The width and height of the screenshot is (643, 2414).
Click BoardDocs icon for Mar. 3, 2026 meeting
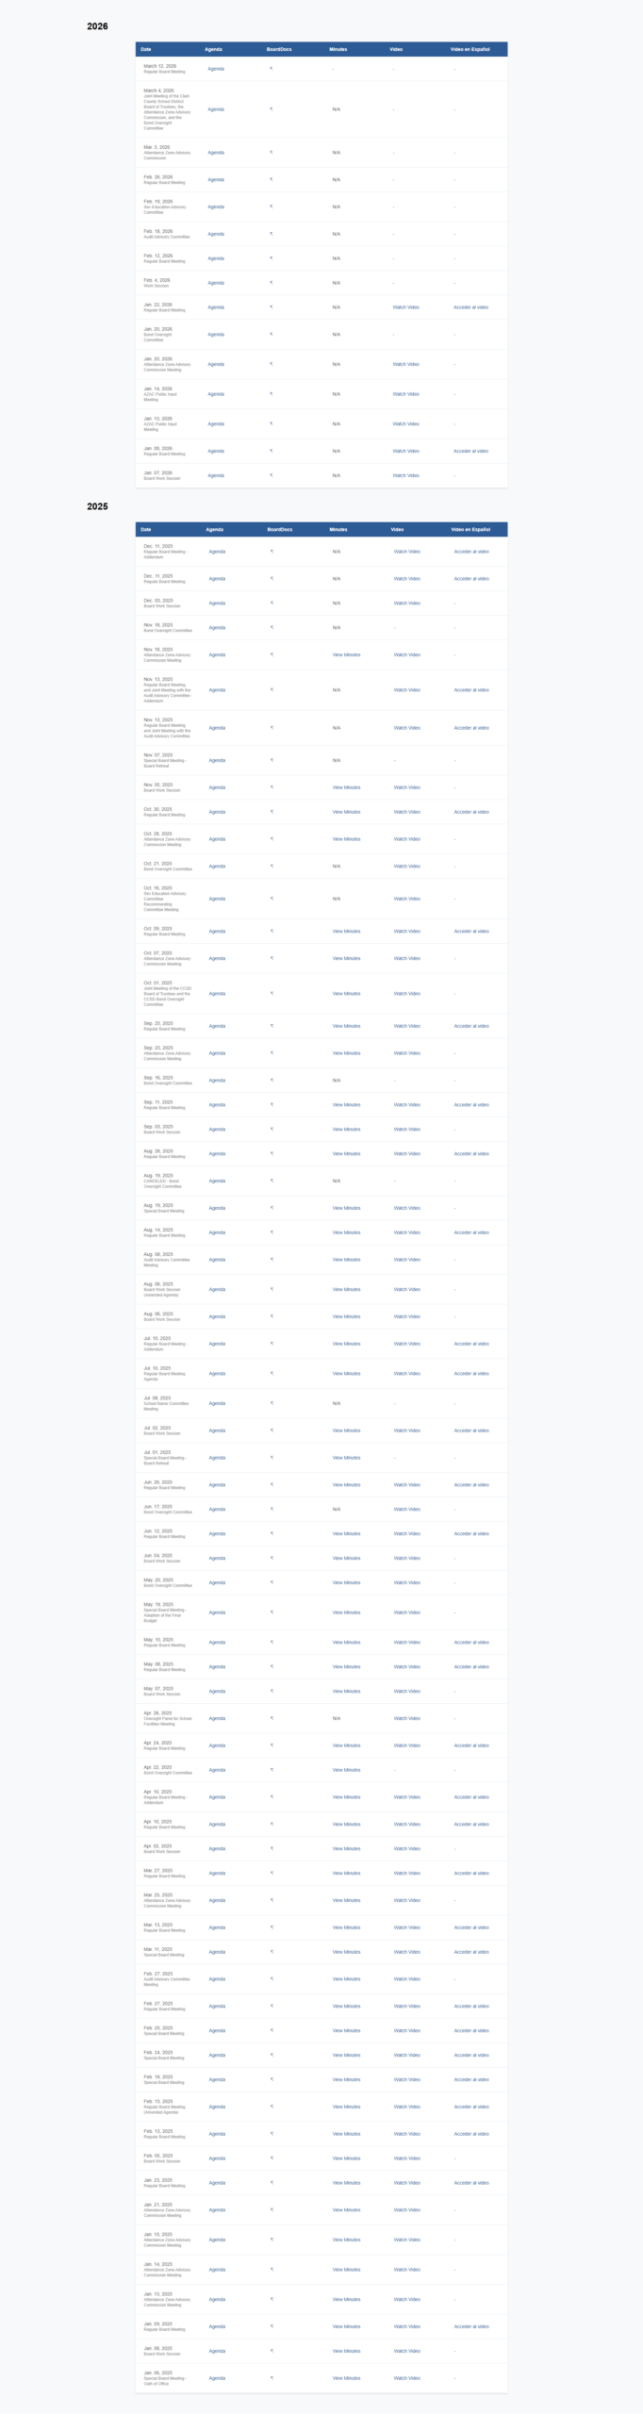[x=272, y=153]
